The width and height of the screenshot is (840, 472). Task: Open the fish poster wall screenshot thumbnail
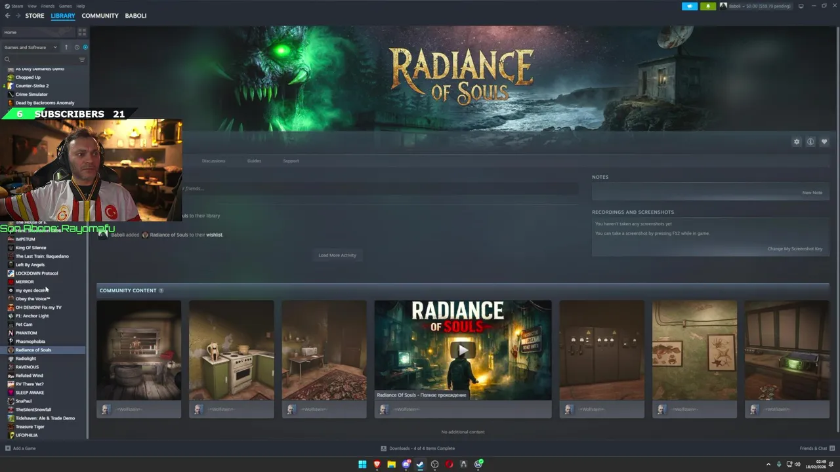pyautogui.click(x=694, y=350)
